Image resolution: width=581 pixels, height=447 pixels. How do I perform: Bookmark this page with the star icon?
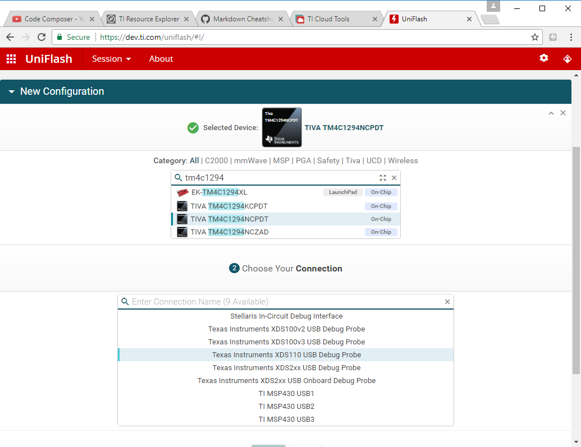click(x=534, y=37)
